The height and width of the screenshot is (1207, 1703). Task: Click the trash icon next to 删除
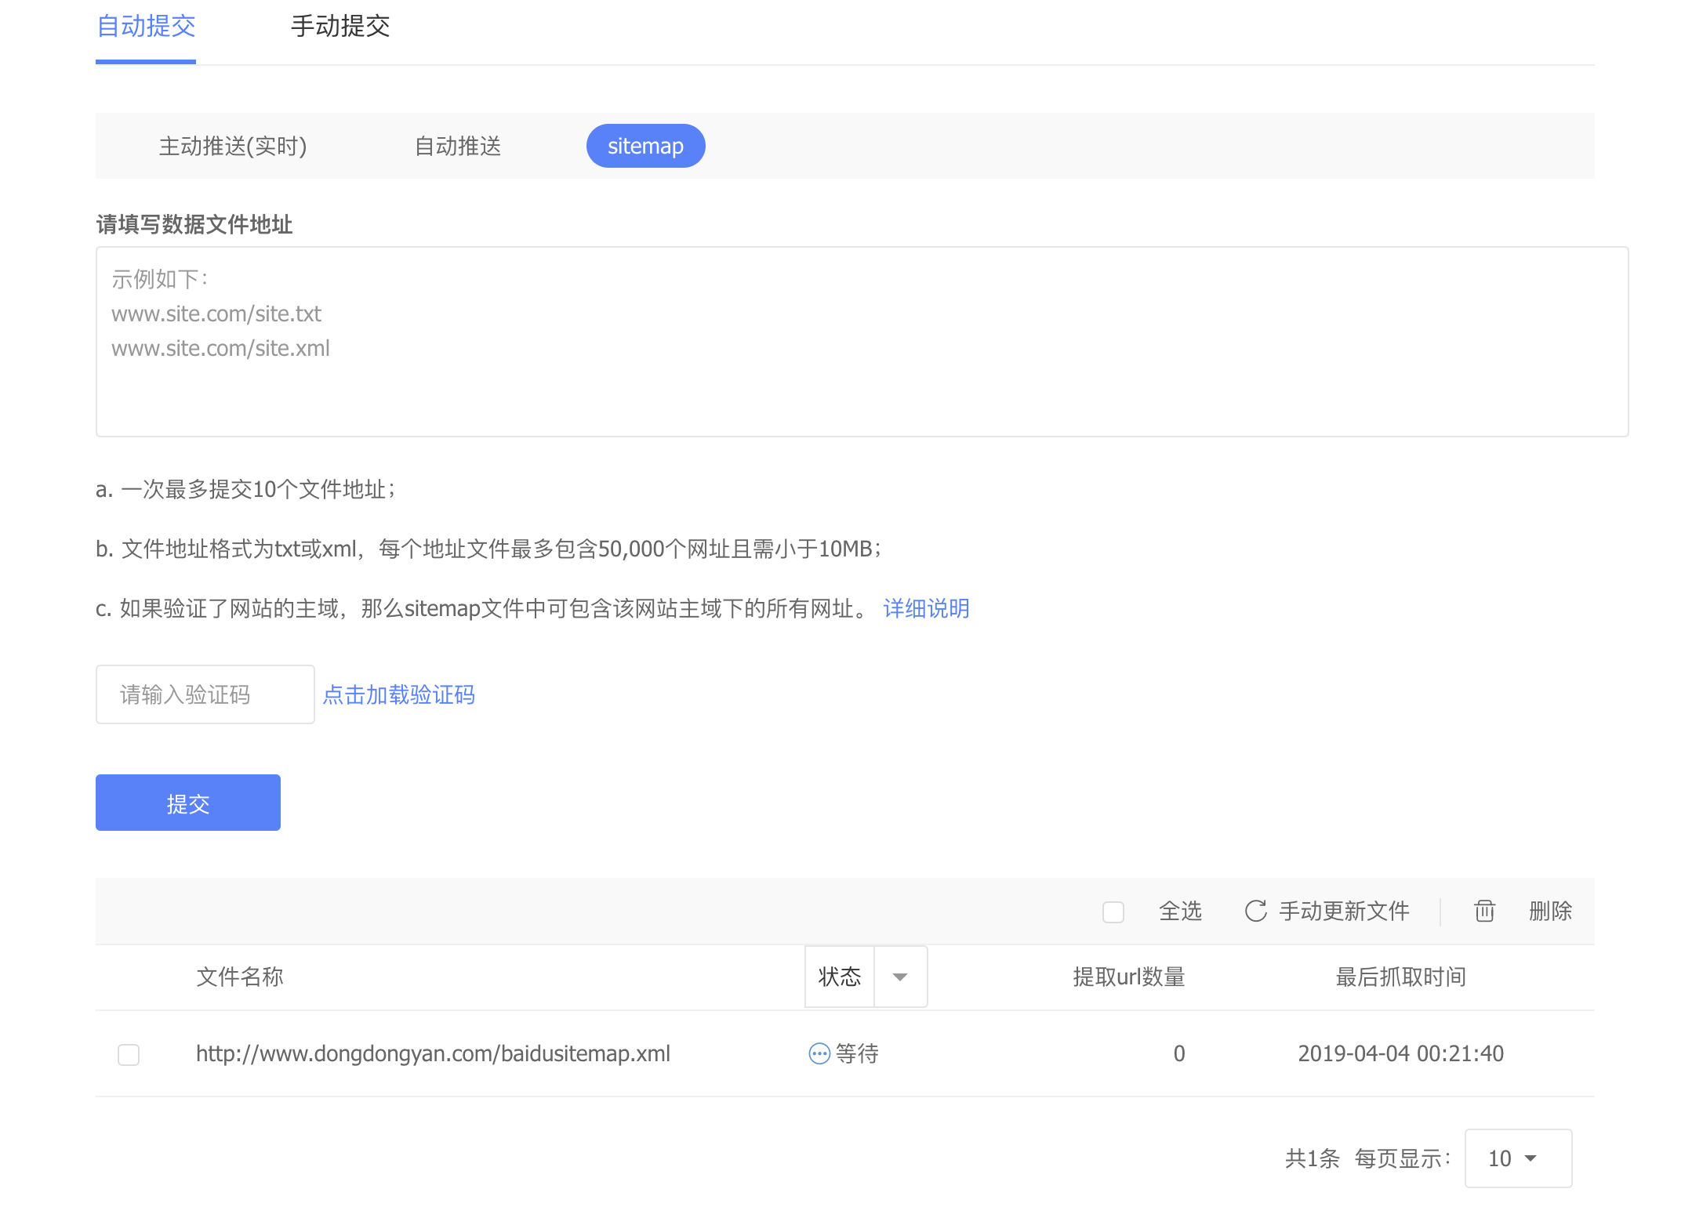[x=1483, y=911]
